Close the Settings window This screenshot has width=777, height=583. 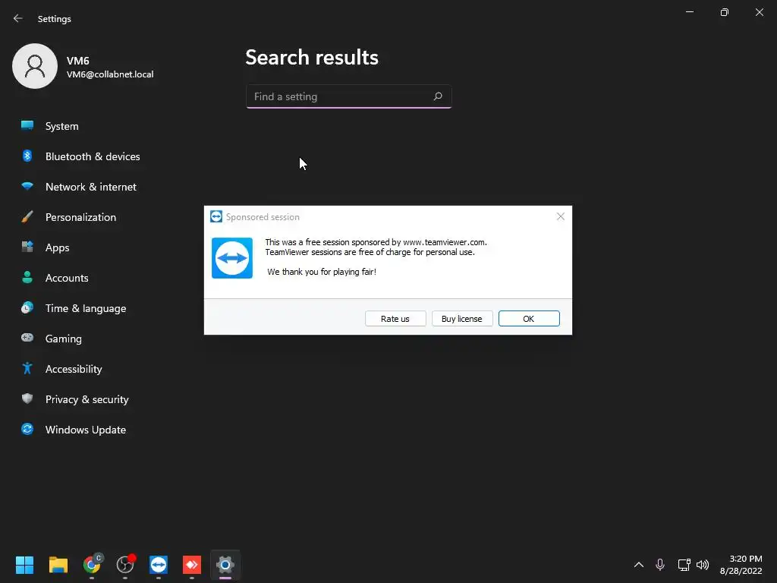759,12
